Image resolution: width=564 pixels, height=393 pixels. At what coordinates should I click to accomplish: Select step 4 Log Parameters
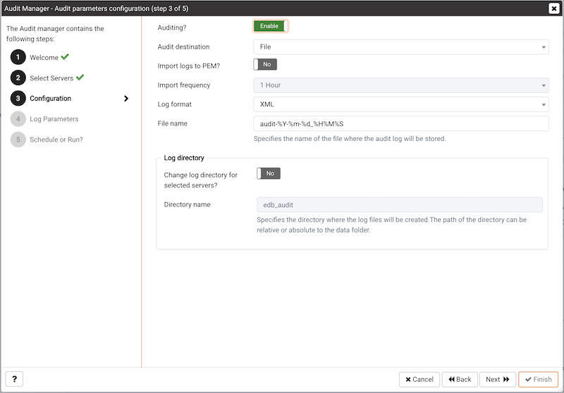click(x=54, y=119)
